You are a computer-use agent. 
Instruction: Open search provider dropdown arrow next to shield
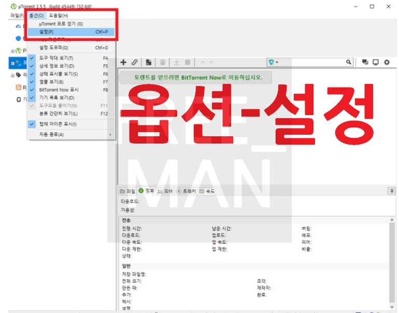pos(277,62)
